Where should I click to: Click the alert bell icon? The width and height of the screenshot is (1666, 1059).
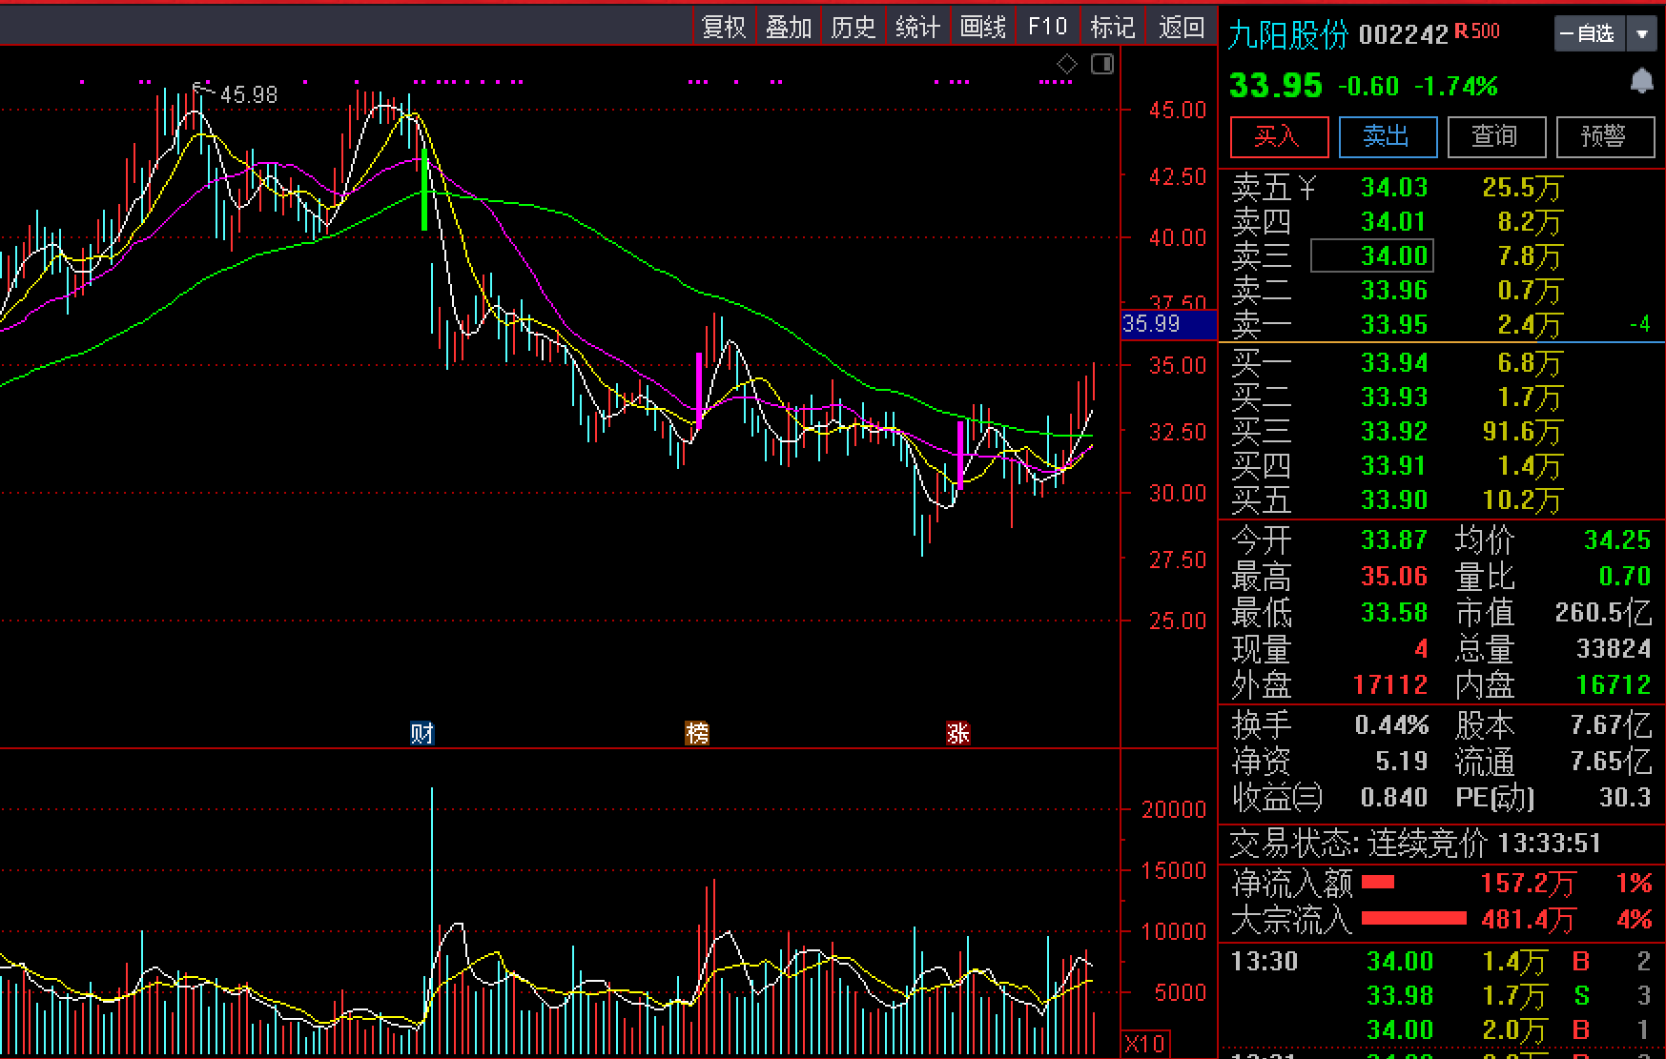(1641, 82)
